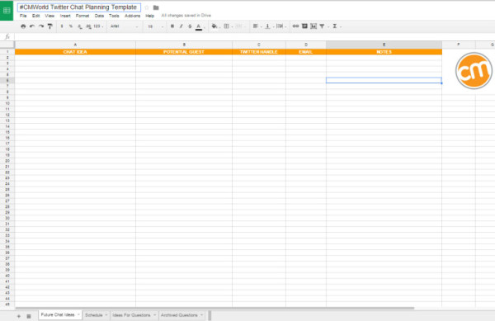The image size is (495, 321).
Task: Insert a link in the cell
Action: click(295, 26)
